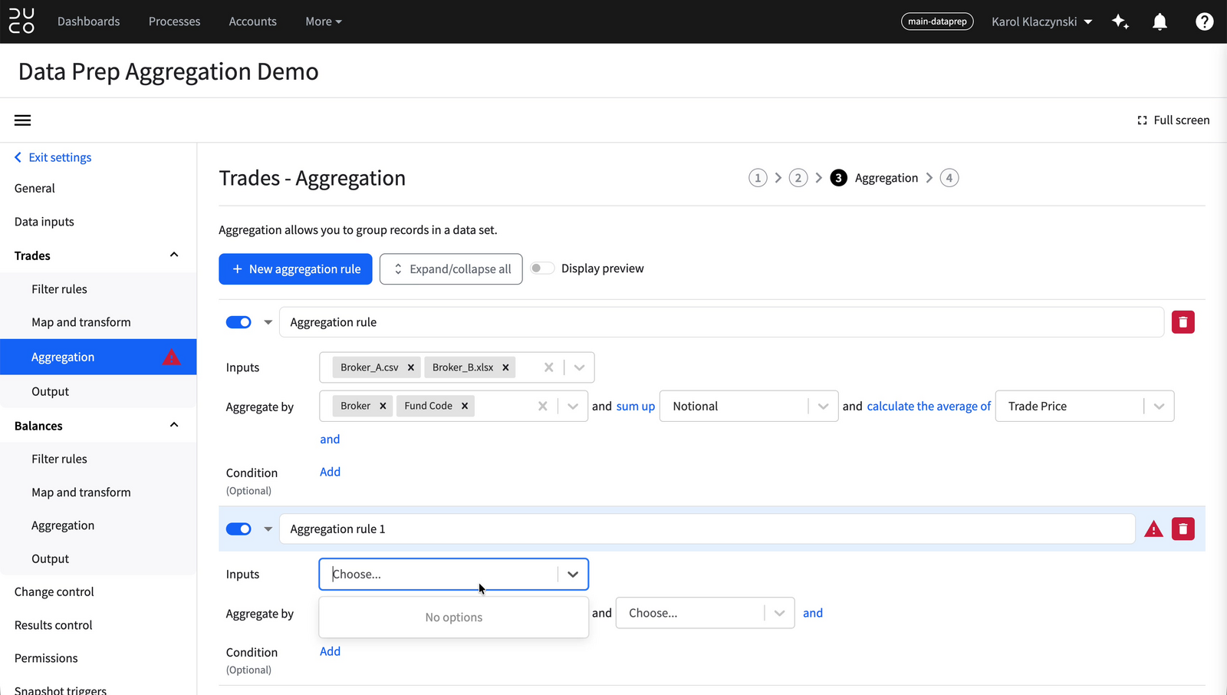Toggle Aggregation rule 1 on/off
The image size is (1227, 695).
pos(238,529)
